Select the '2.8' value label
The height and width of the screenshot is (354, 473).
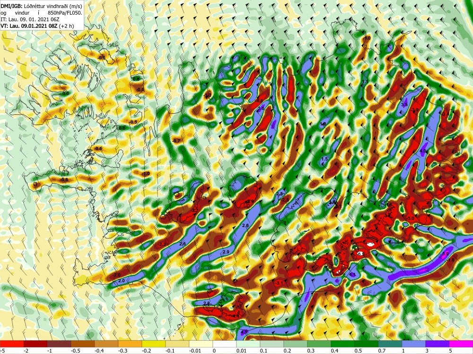(207, 303)
